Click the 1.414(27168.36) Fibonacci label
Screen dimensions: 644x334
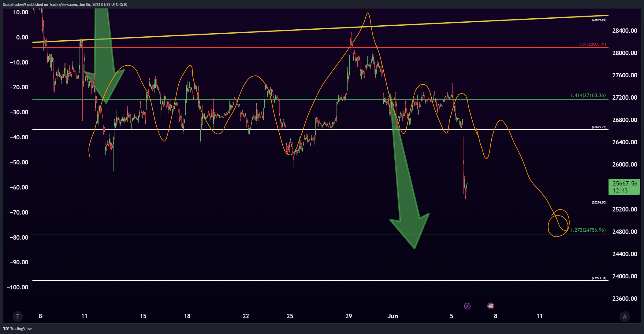[588, 95]
